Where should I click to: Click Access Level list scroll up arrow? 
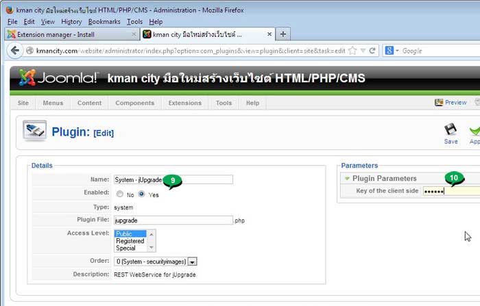[152, 234]
